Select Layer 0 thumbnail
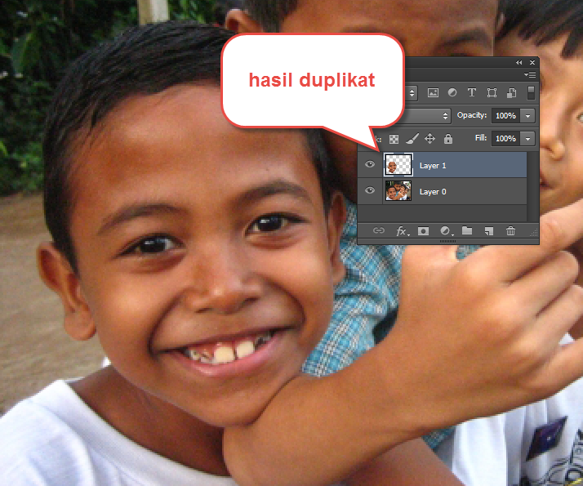This screenshot has width=583, height=486. coord(398,191)
